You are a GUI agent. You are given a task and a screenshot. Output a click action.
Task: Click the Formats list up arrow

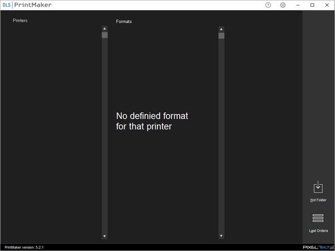(221, 29)
